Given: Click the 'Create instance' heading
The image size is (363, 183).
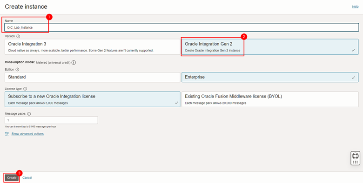Looking at the screenshot, I should pos(26,7).
